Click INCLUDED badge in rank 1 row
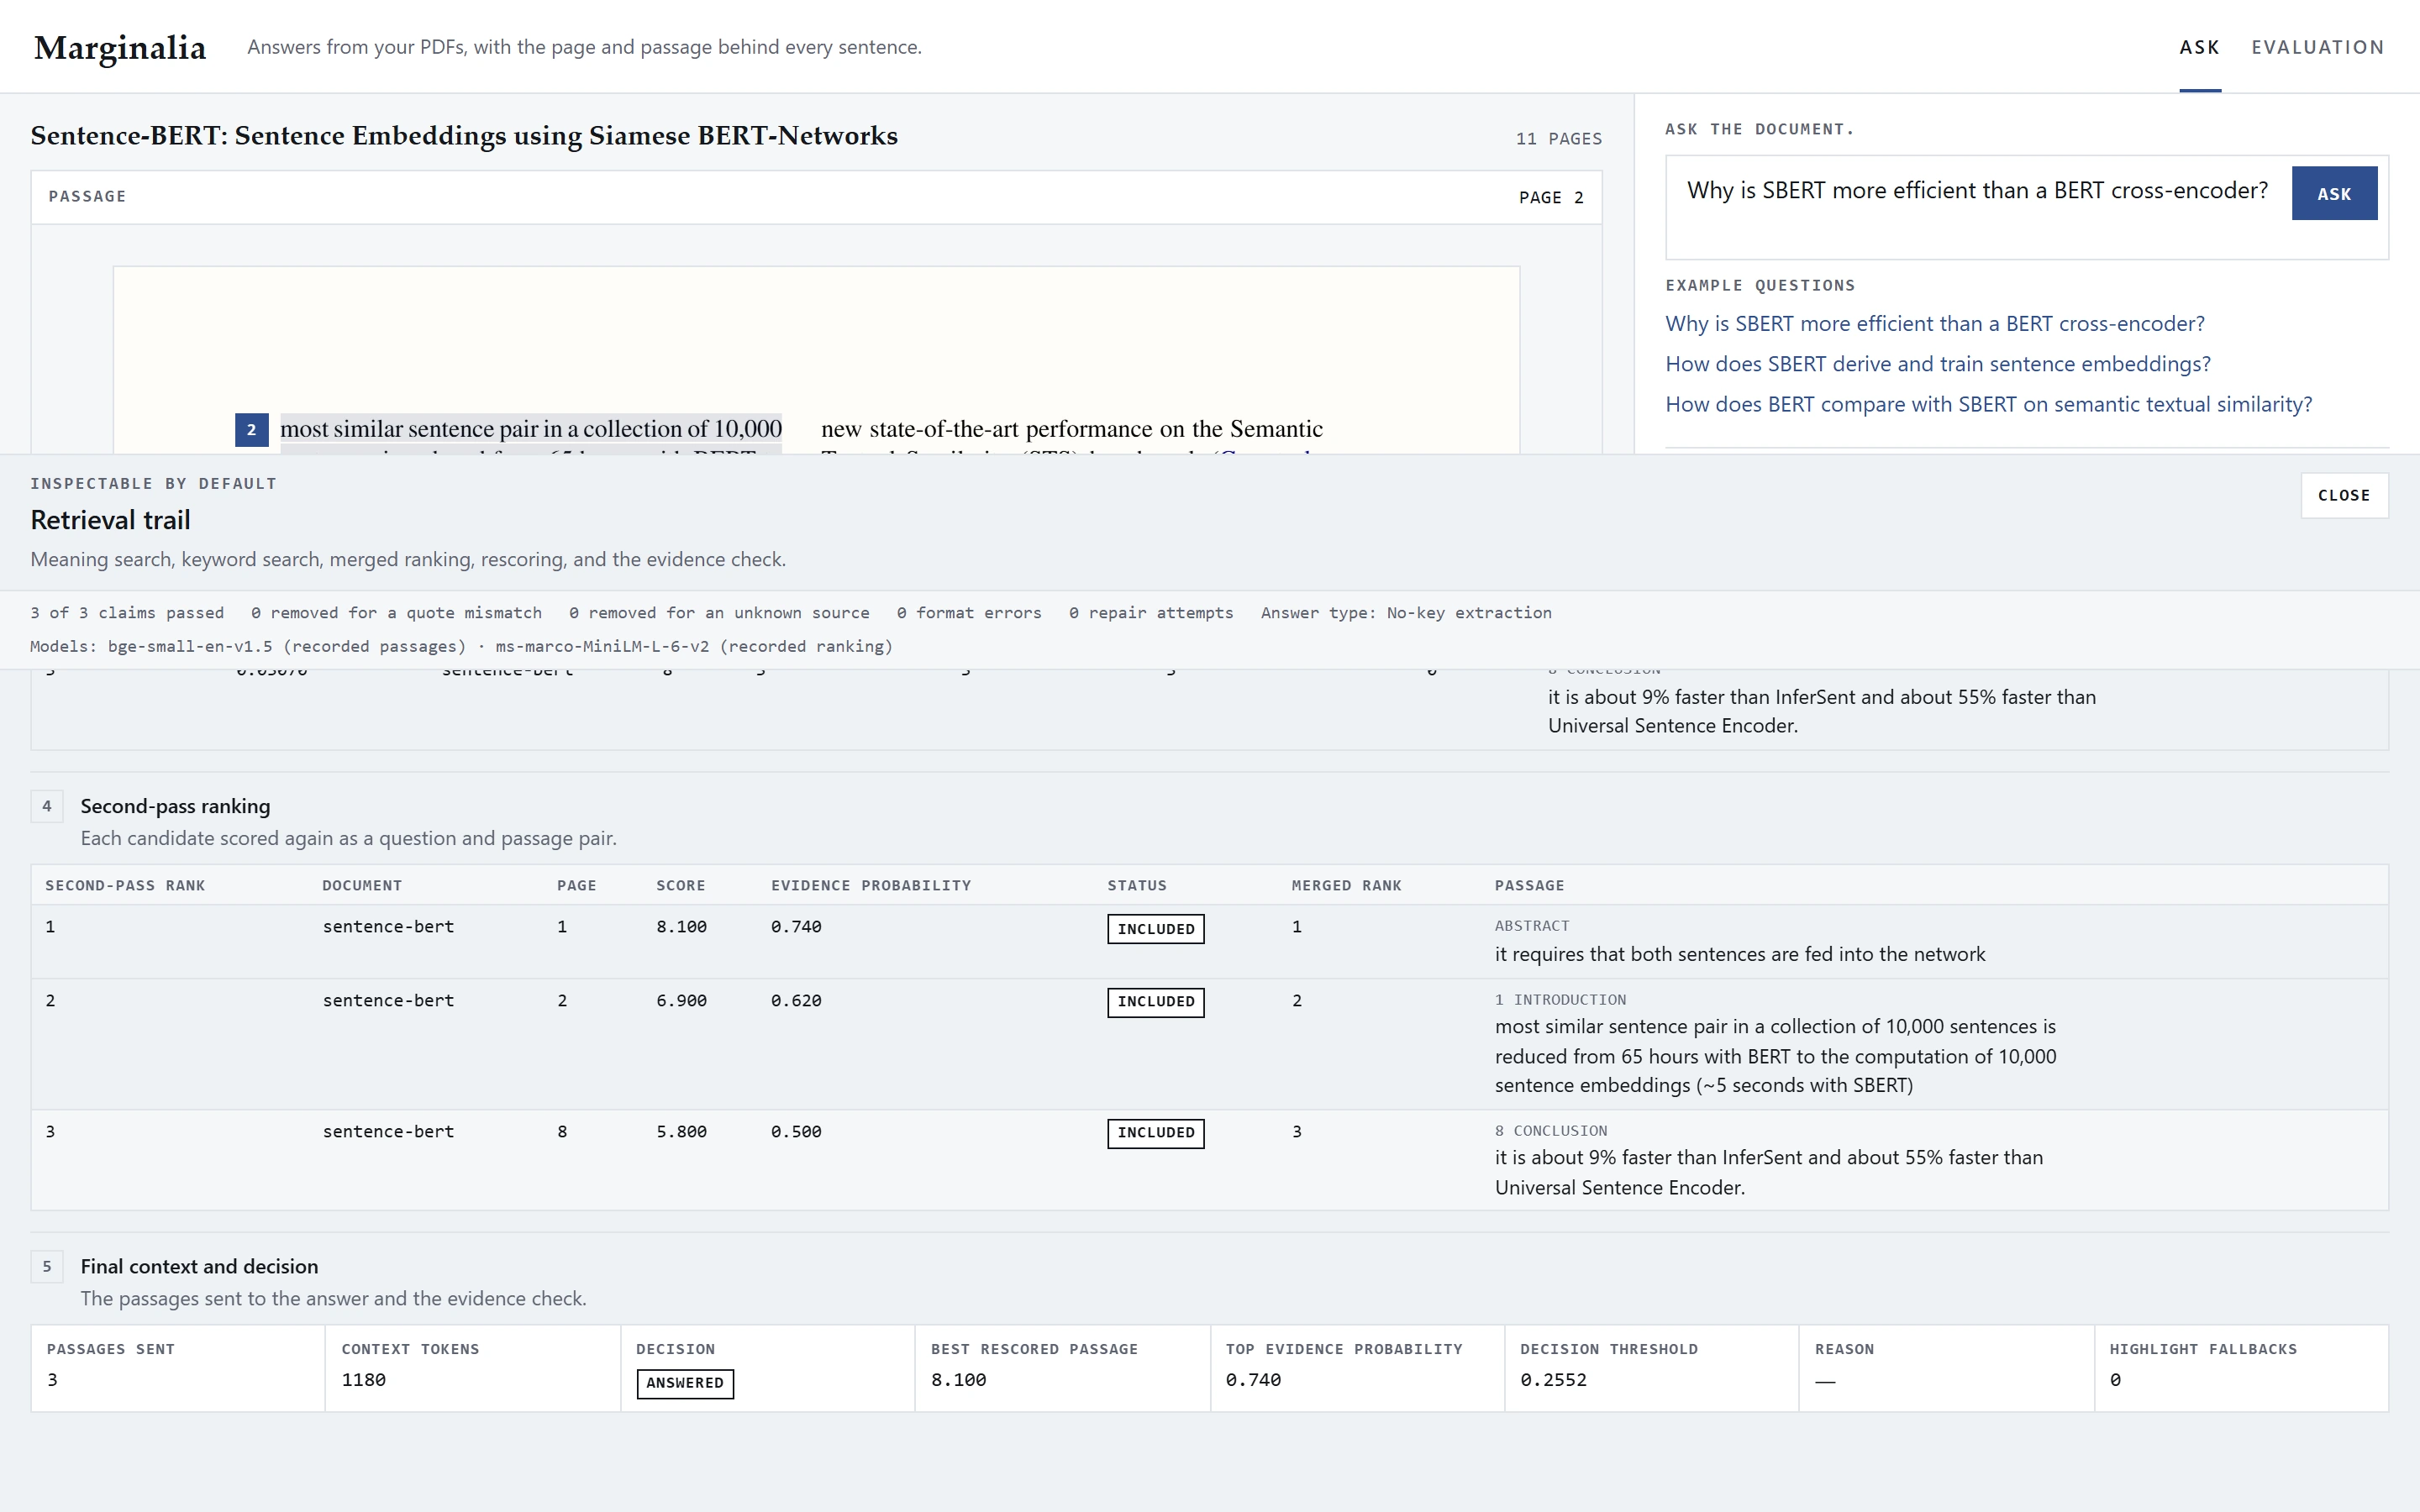Image resolution: width=2420 pixels, height=1512 pixels. [x=1156, y=929]
